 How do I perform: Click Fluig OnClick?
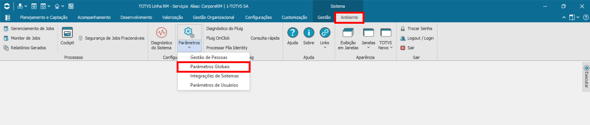tap(218, 38)
